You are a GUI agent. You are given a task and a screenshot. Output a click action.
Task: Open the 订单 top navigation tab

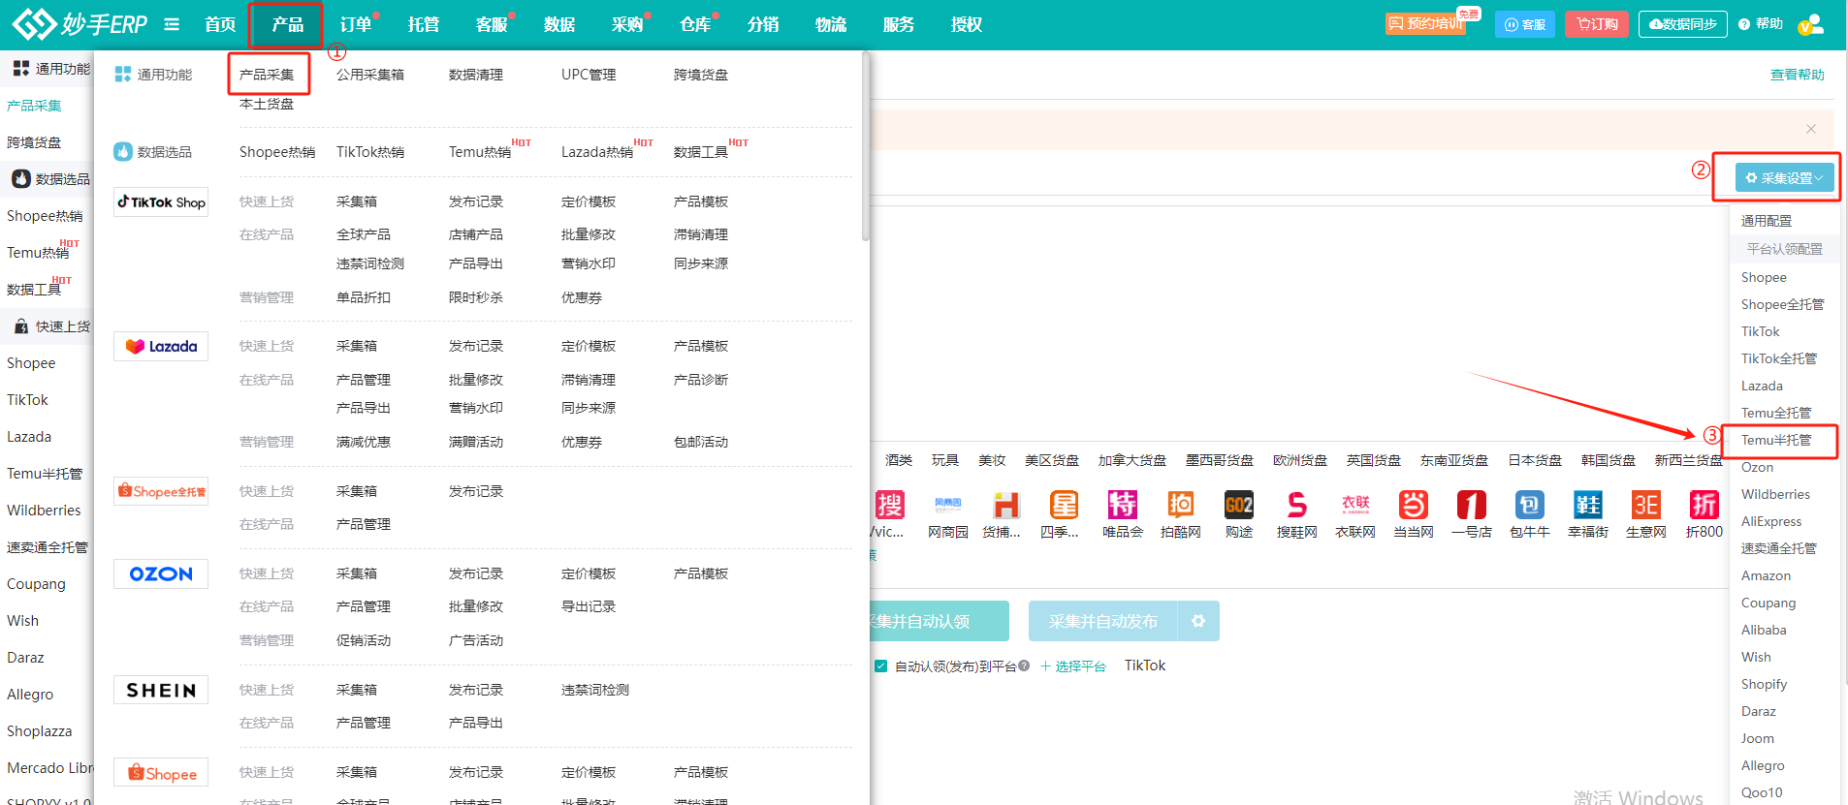point(356,24)
